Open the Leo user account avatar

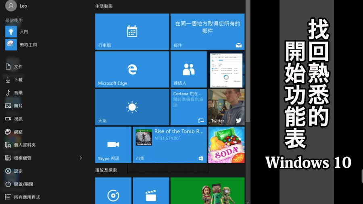pyautogui.click(x=11, y=6)
